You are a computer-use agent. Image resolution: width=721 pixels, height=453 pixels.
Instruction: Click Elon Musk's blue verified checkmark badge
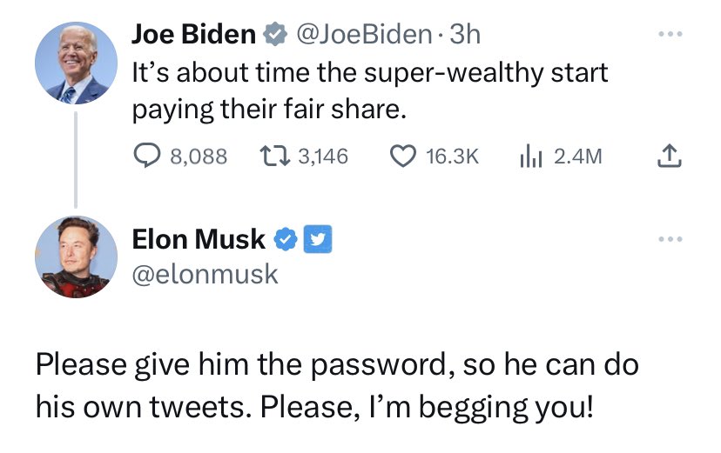[286, 237]
